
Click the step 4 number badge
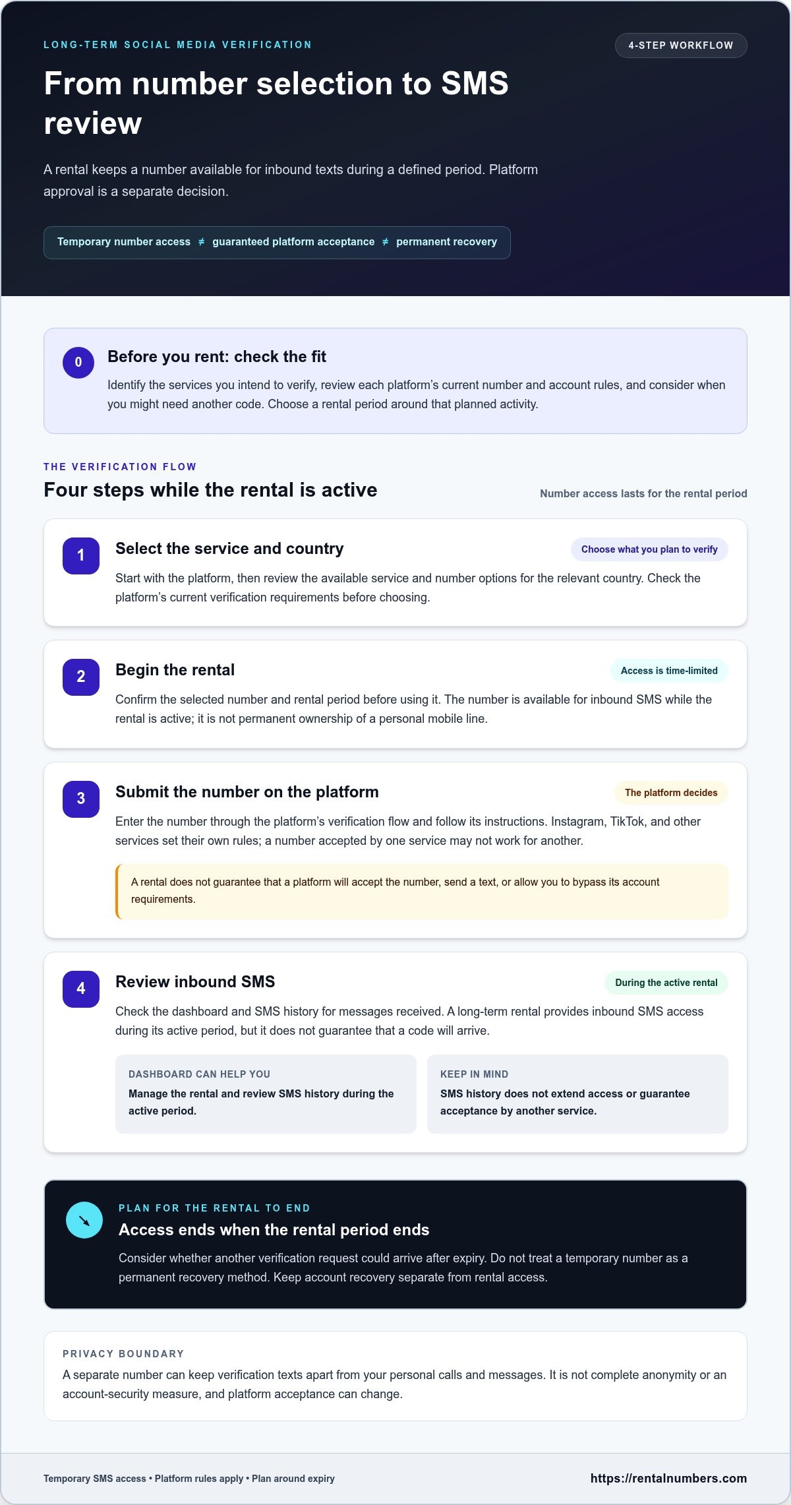(x=81, y=989)
